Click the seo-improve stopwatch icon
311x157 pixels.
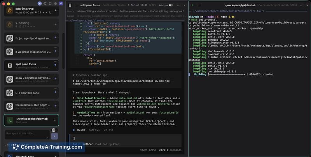pos(10,10)
